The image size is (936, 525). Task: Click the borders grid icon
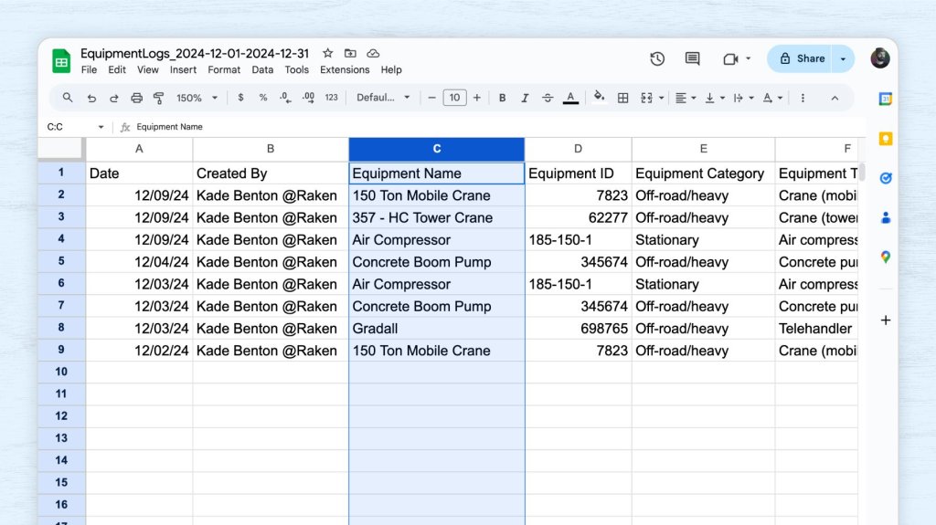pyautogui.click(x=622, y=98)
